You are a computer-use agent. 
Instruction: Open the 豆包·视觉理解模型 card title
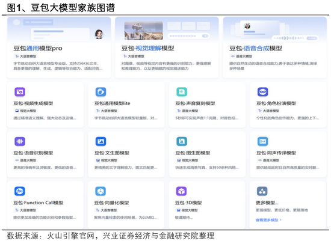[148, 48]
